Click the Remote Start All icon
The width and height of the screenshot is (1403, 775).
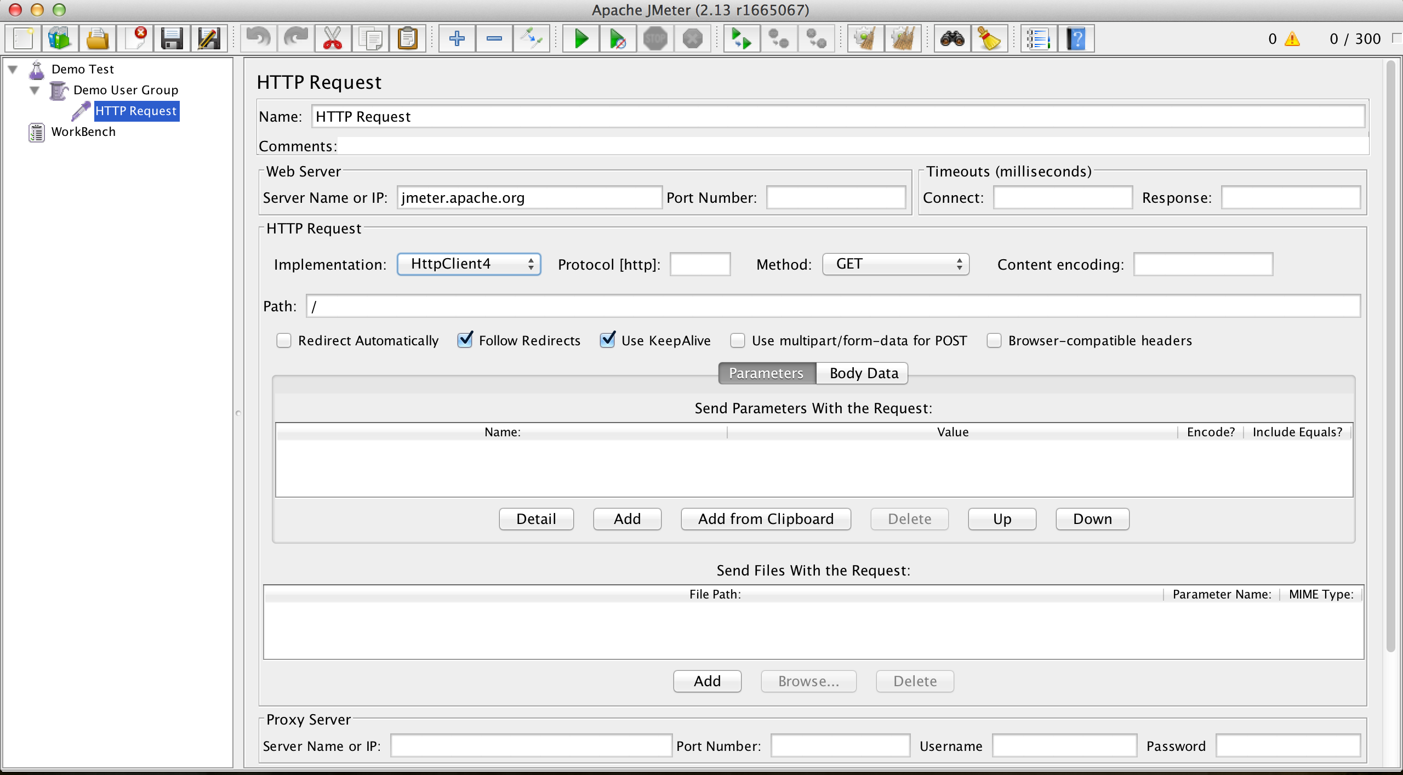pyautogui.click(x=743, y=38)
